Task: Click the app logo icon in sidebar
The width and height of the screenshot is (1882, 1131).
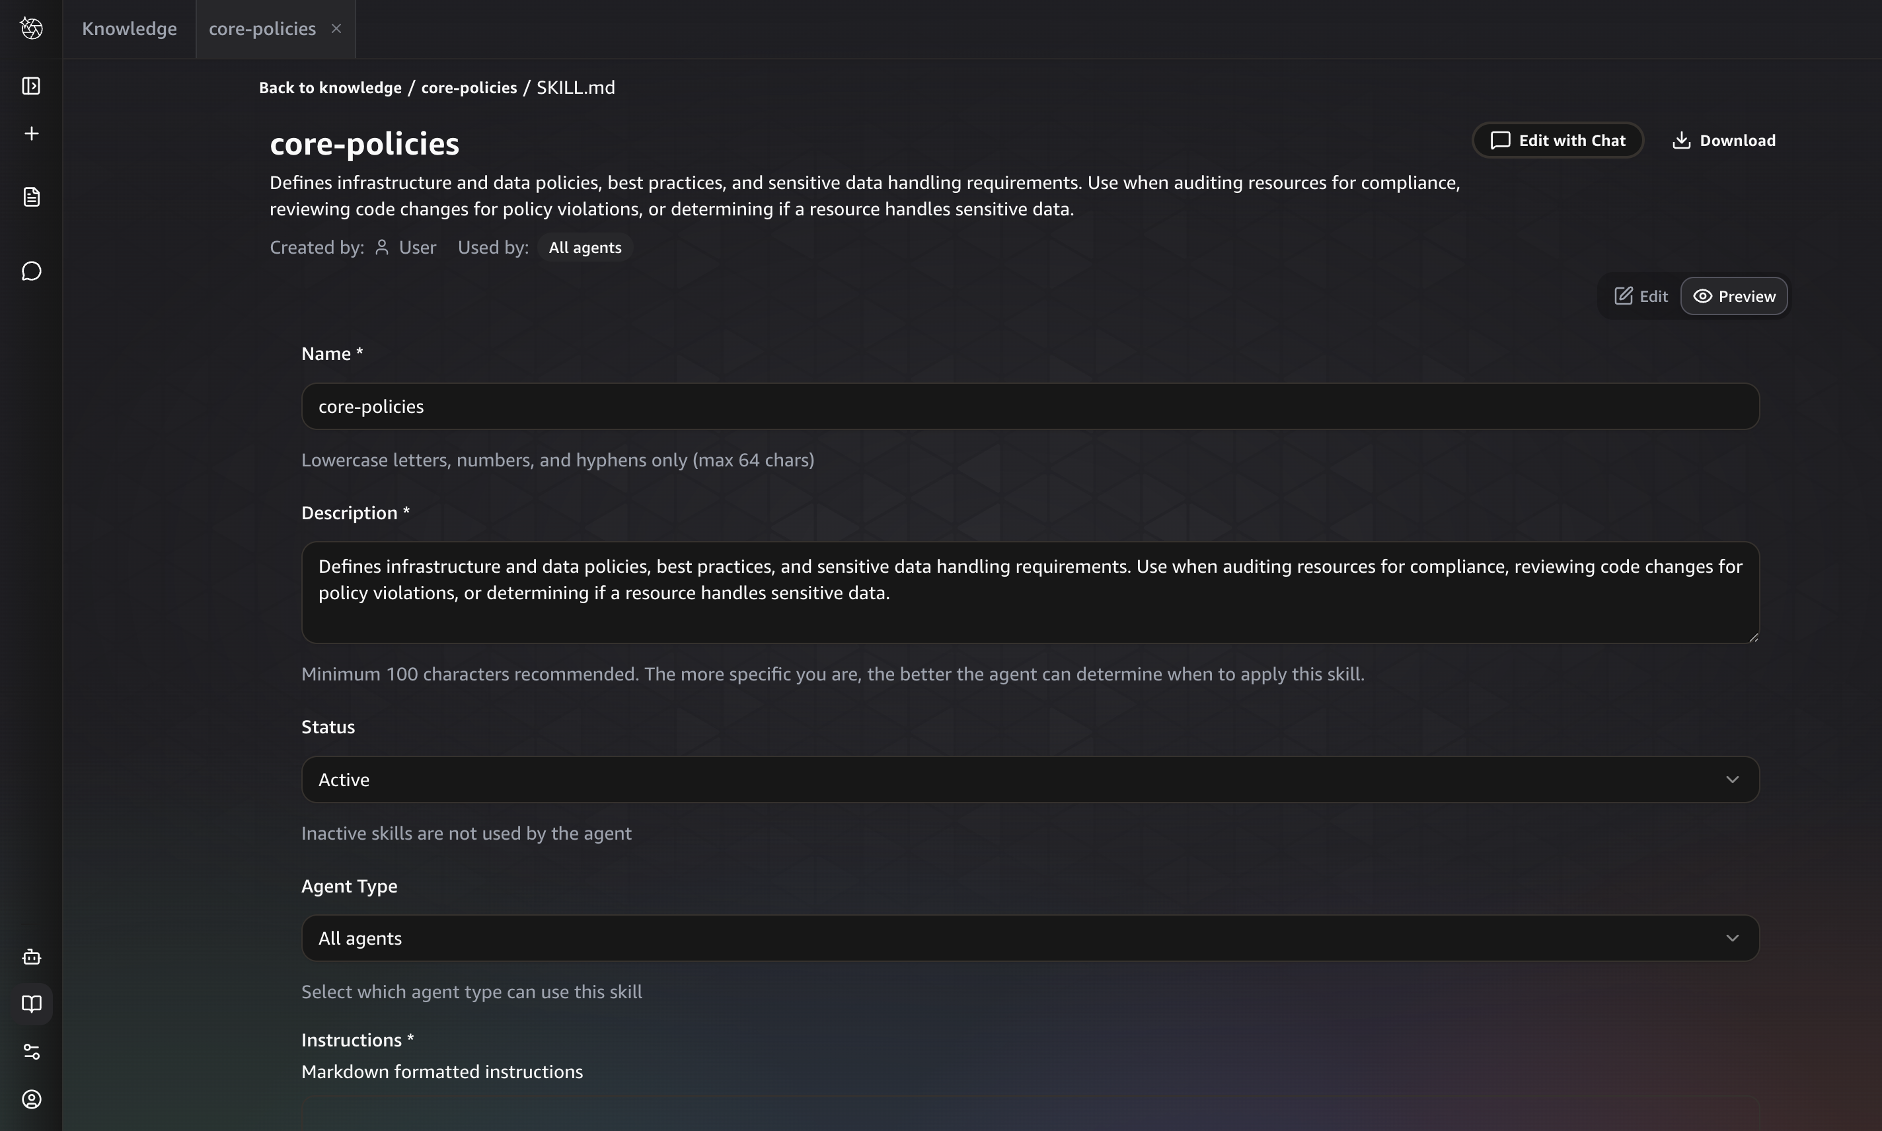Action: tap(31, 28)
